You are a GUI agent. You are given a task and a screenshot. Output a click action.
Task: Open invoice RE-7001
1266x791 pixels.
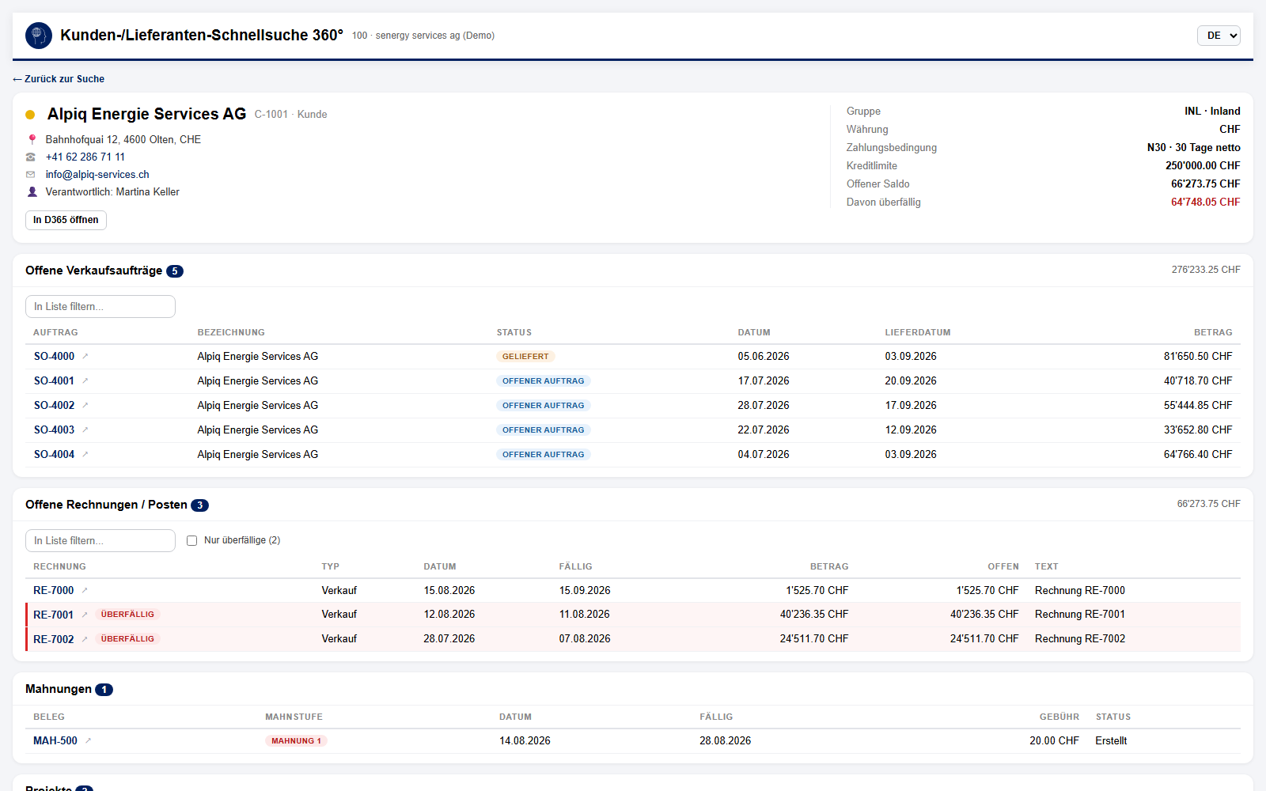pyautogui.click(x=54, y=615)
